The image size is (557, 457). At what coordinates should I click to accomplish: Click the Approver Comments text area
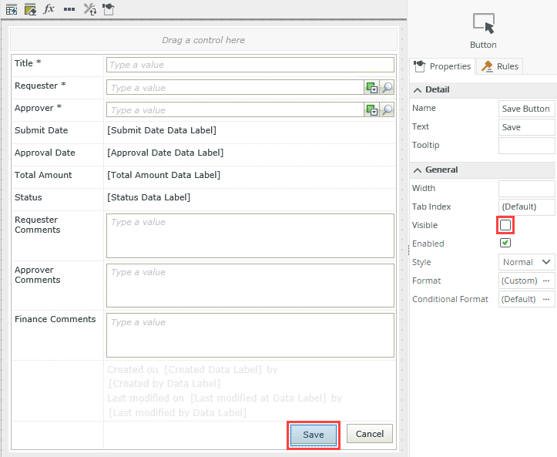click(250, 285)
